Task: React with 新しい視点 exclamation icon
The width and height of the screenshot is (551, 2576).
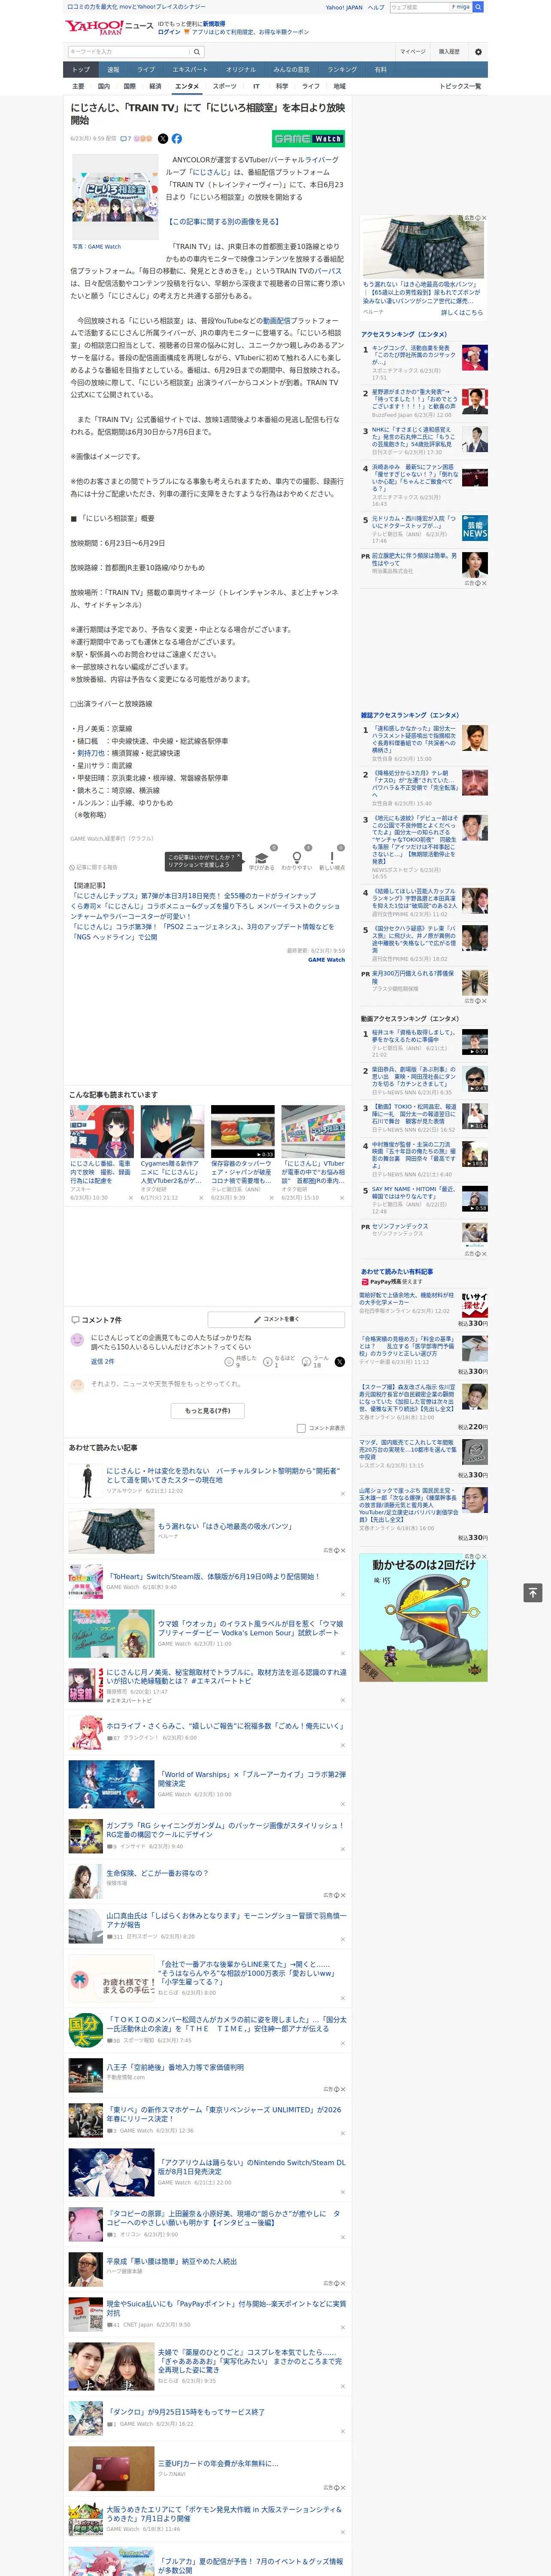Action: 332,857
